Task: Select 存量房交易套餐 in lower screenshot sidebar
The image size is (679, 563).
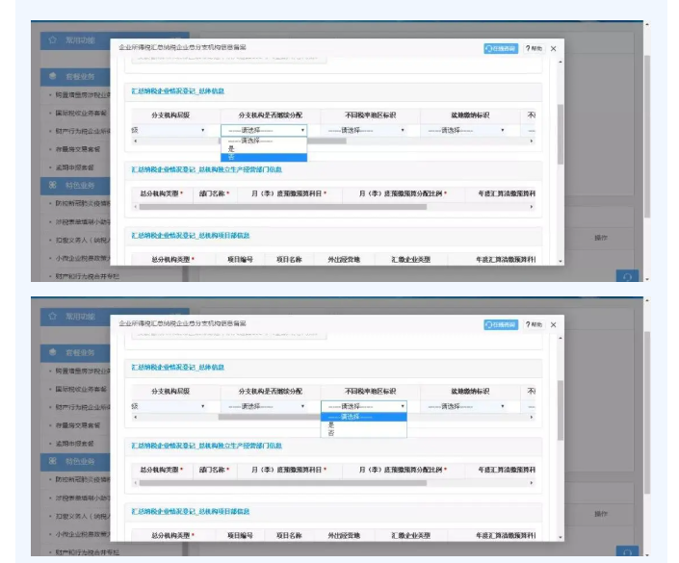Action: point(77,425)
